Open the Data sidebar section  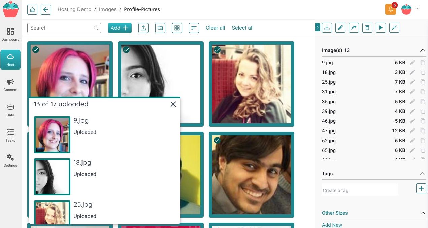coord(10,110)
